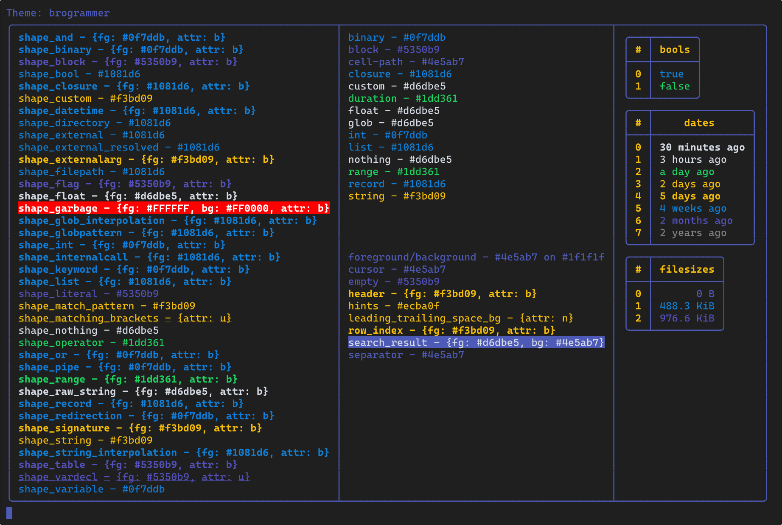The height and width of the screenshot is (525, 782).
Task: Select the shape_custom - #f3bd09 line
Action: click(x=85, y=98)
